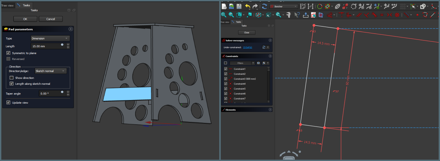Click the Create point tool icon
The height and width of the screenshot is (161, 440).
[x=418, y=15]
